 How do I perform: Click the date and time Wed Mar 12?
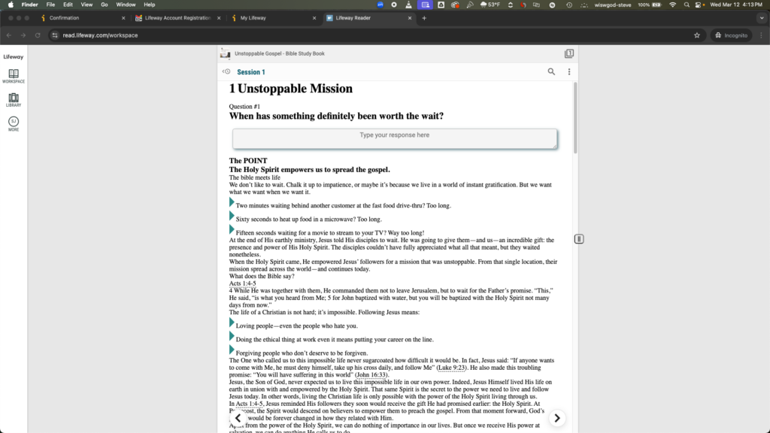(x=736, y=5)
